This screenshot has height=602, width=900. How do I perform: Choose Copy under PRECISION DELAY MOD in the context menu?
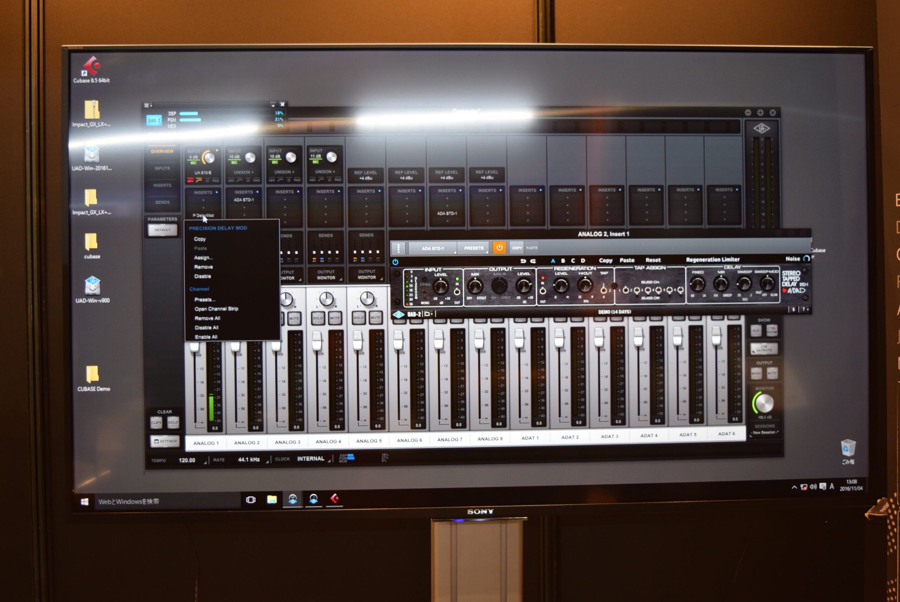click(199, 239)
